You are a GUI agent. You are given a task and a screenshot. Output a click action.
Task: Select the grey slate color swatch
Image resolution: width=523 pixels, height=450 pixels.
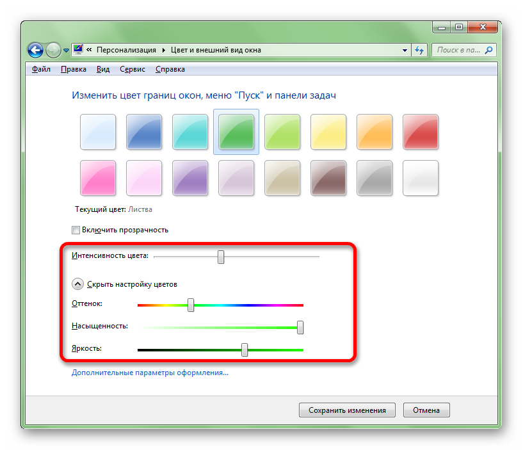tap(374, 178)
